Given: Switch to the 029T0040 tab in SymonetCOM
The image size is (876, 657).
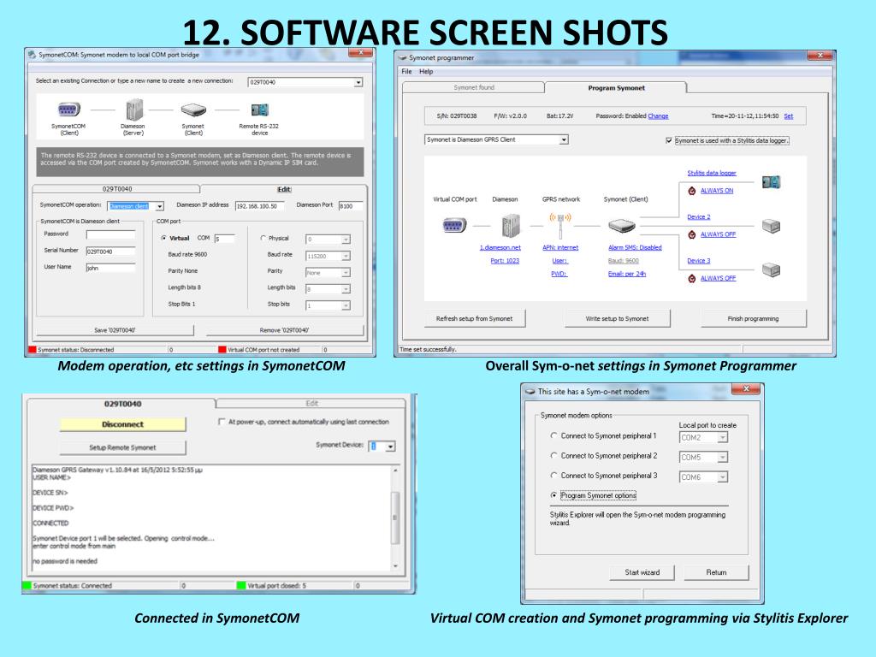Looking at the screenshot, I should point(116,189).
